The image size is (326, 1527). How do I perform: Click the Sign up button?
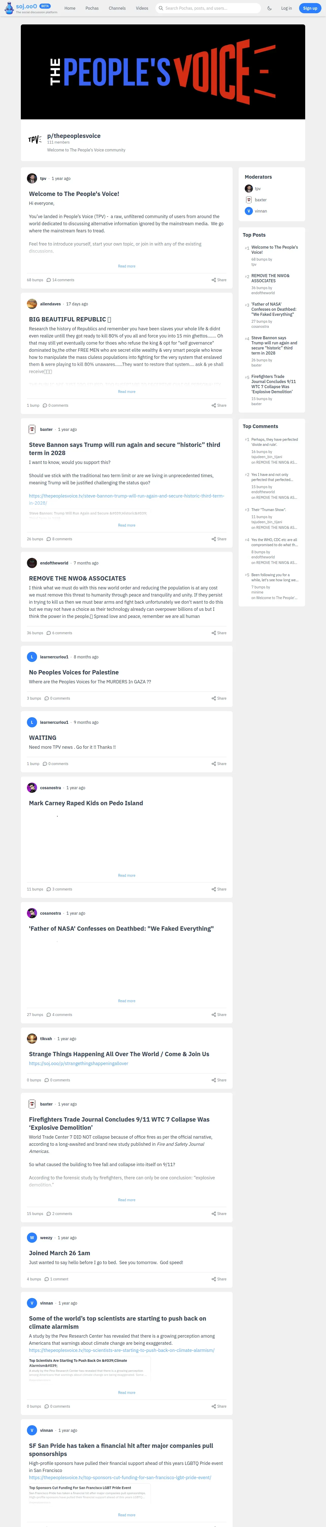point(310,8)
